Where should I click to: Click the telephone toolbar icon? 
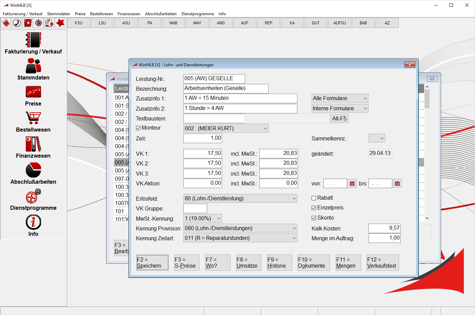17,23
